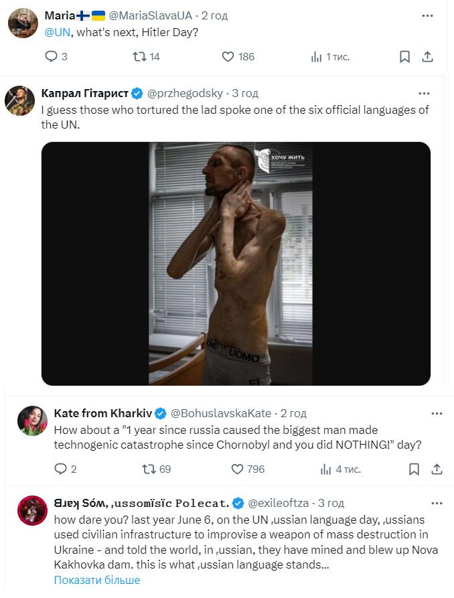Screen dimensions: 454x598
Task: Open more options on Капрал Гітарист's tweet
Action: coord(423,93)
